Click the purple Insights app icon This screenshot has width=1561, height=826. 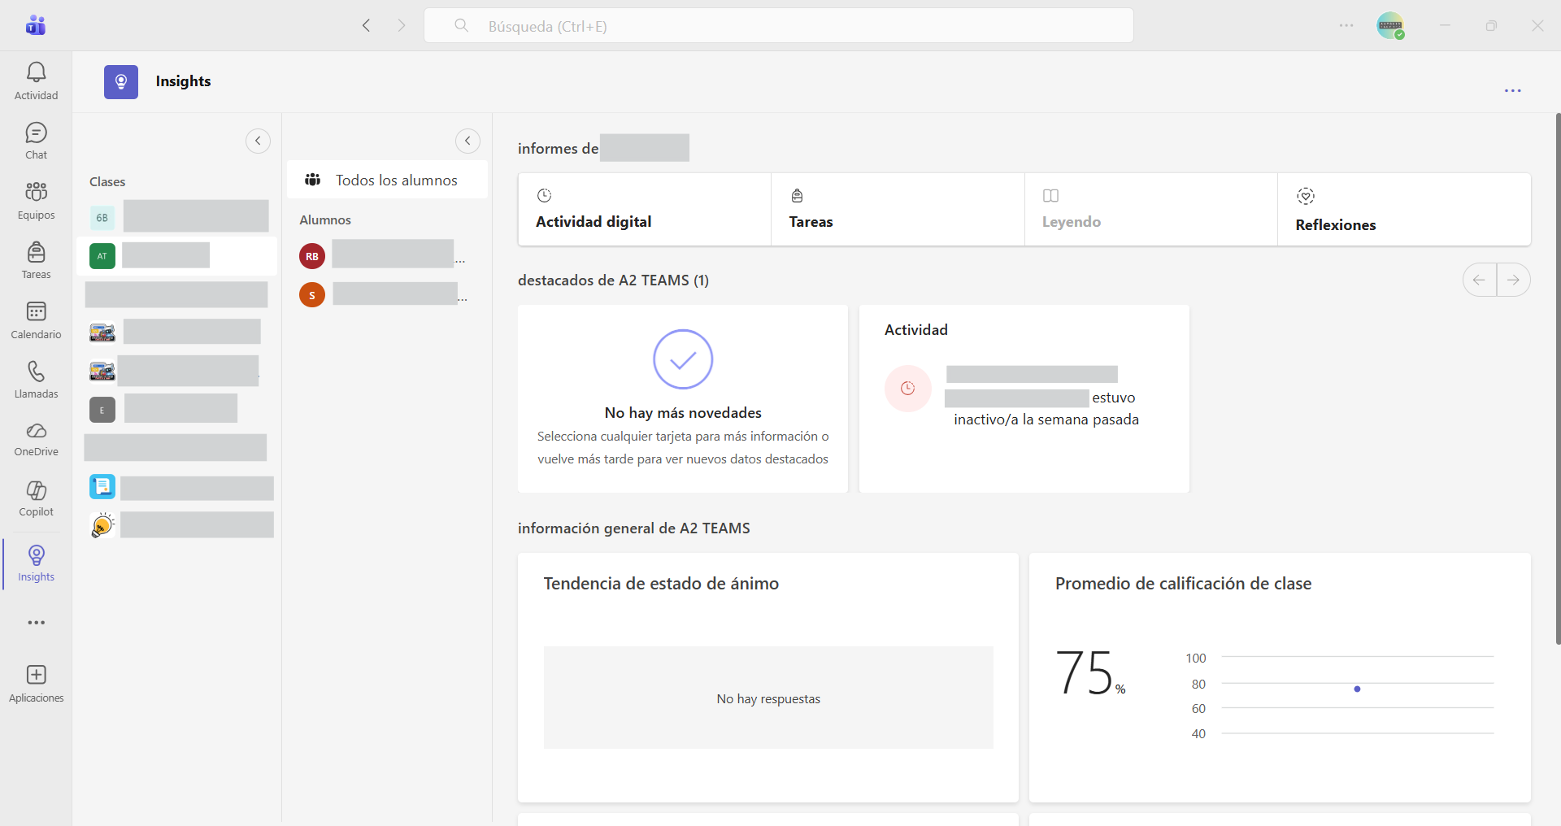pos(121,81)
